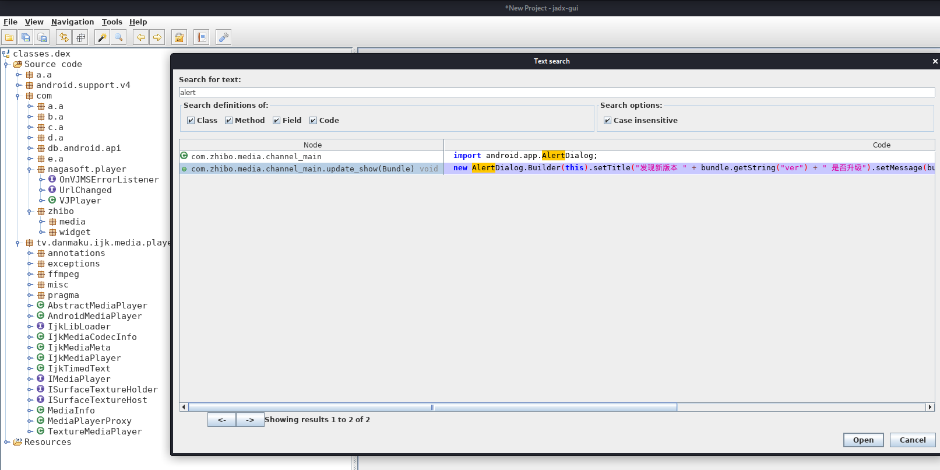
Task: Select db.android.api package in tree
Action: click(85, 148)
